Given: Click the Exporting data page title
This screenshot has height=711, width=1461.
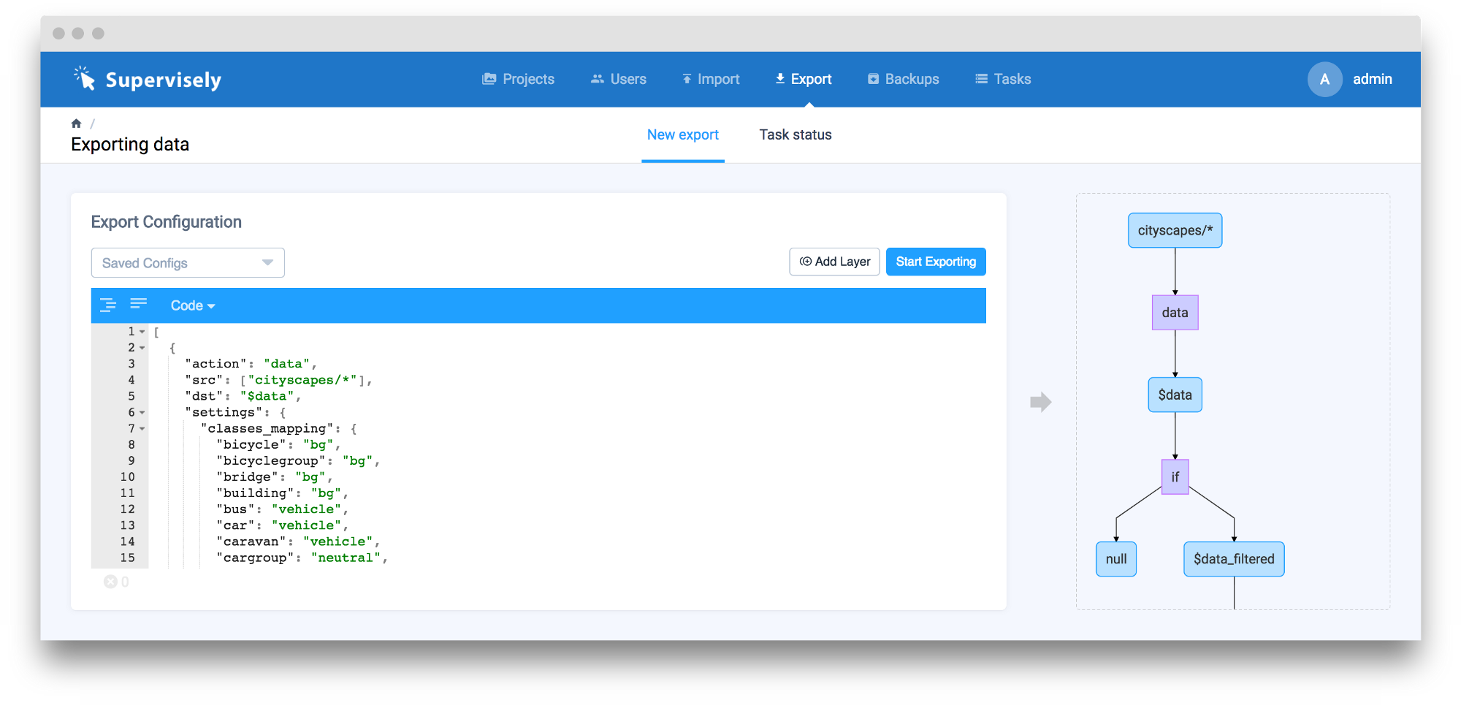Looking at the screenshot, I should [x=130, y=145].
